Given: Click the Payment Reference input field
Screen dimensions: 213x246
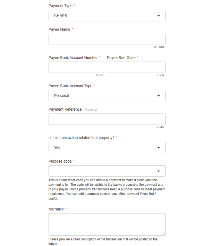Looking at the screenshot, I should (107, 119).
